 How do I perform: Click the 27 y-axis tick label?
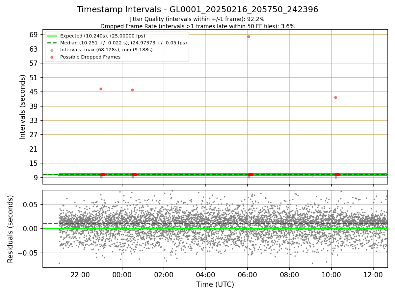[x=34, y=135]
